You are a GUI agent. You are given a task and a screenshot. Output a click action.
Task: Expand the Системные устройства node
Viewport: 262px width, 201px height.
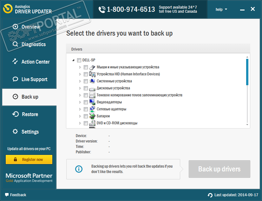click(x=80, y=81)
